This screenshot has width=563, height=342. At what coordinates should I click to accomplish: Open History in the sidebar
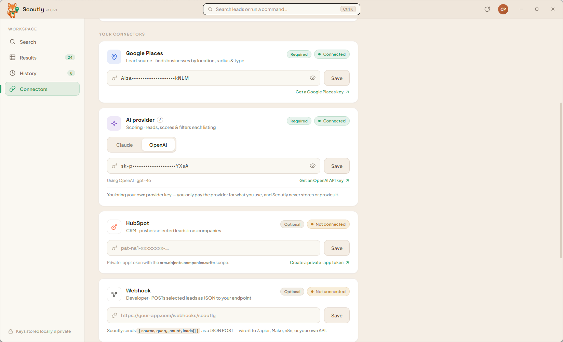(x=42, y=73)
